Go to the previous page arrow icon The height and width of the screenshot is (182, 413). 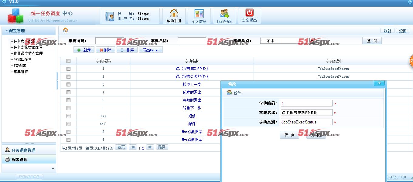(133, 147)
